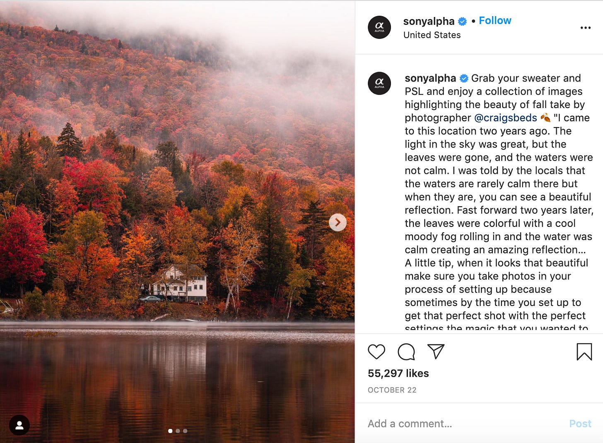Like the post with the heart icon
603x443 pixels.
pos(376,352)
